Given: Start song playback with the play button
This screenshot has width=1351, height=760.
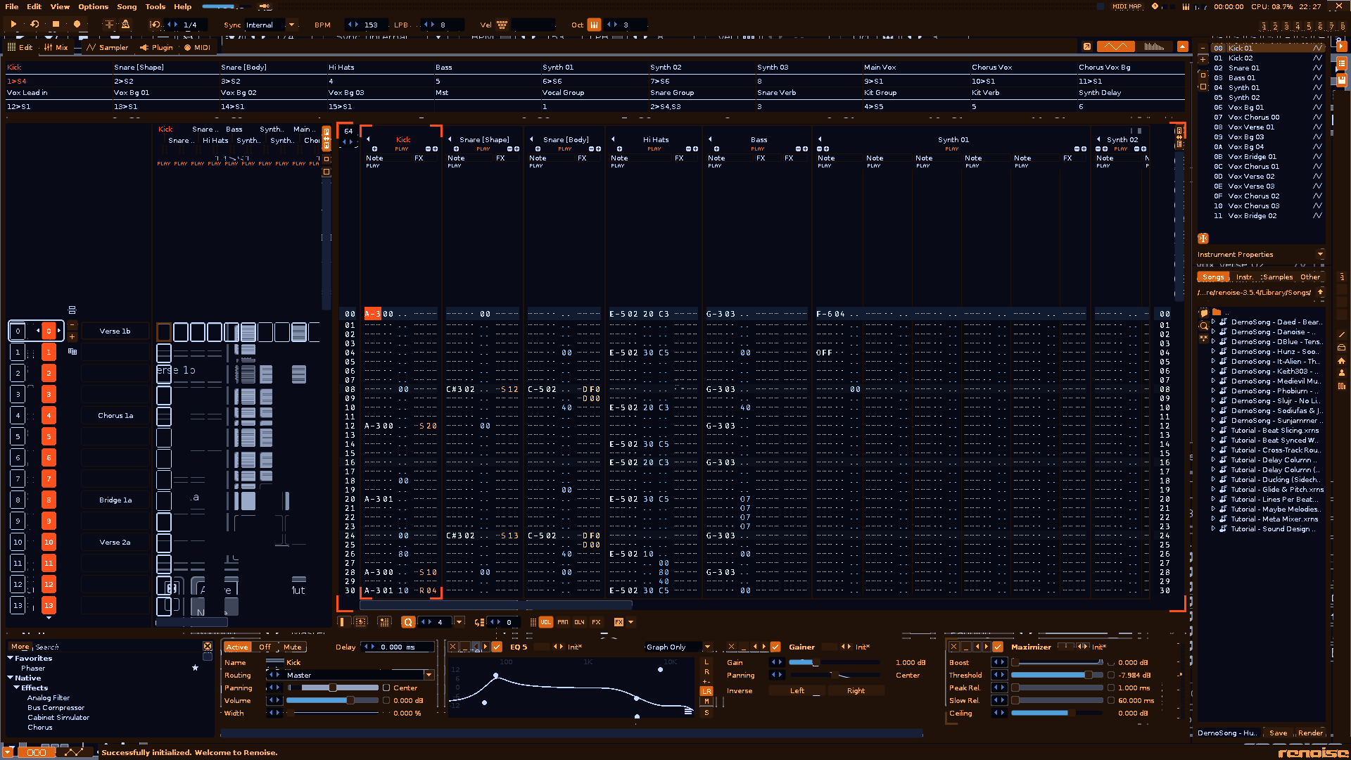Looking at the screenshot, I should 13,24.
